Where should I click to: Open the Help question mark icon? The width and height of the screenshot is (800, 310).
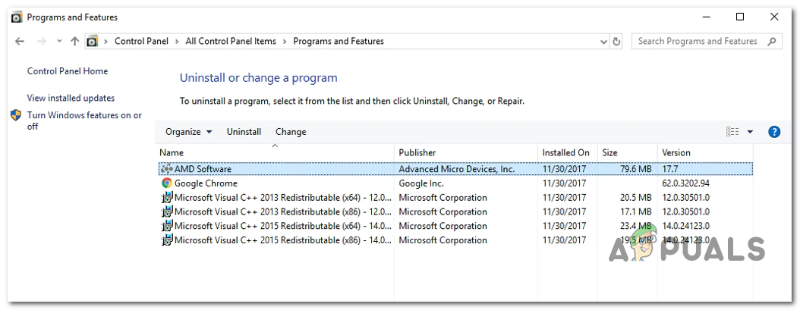click(x=774, y=132)
